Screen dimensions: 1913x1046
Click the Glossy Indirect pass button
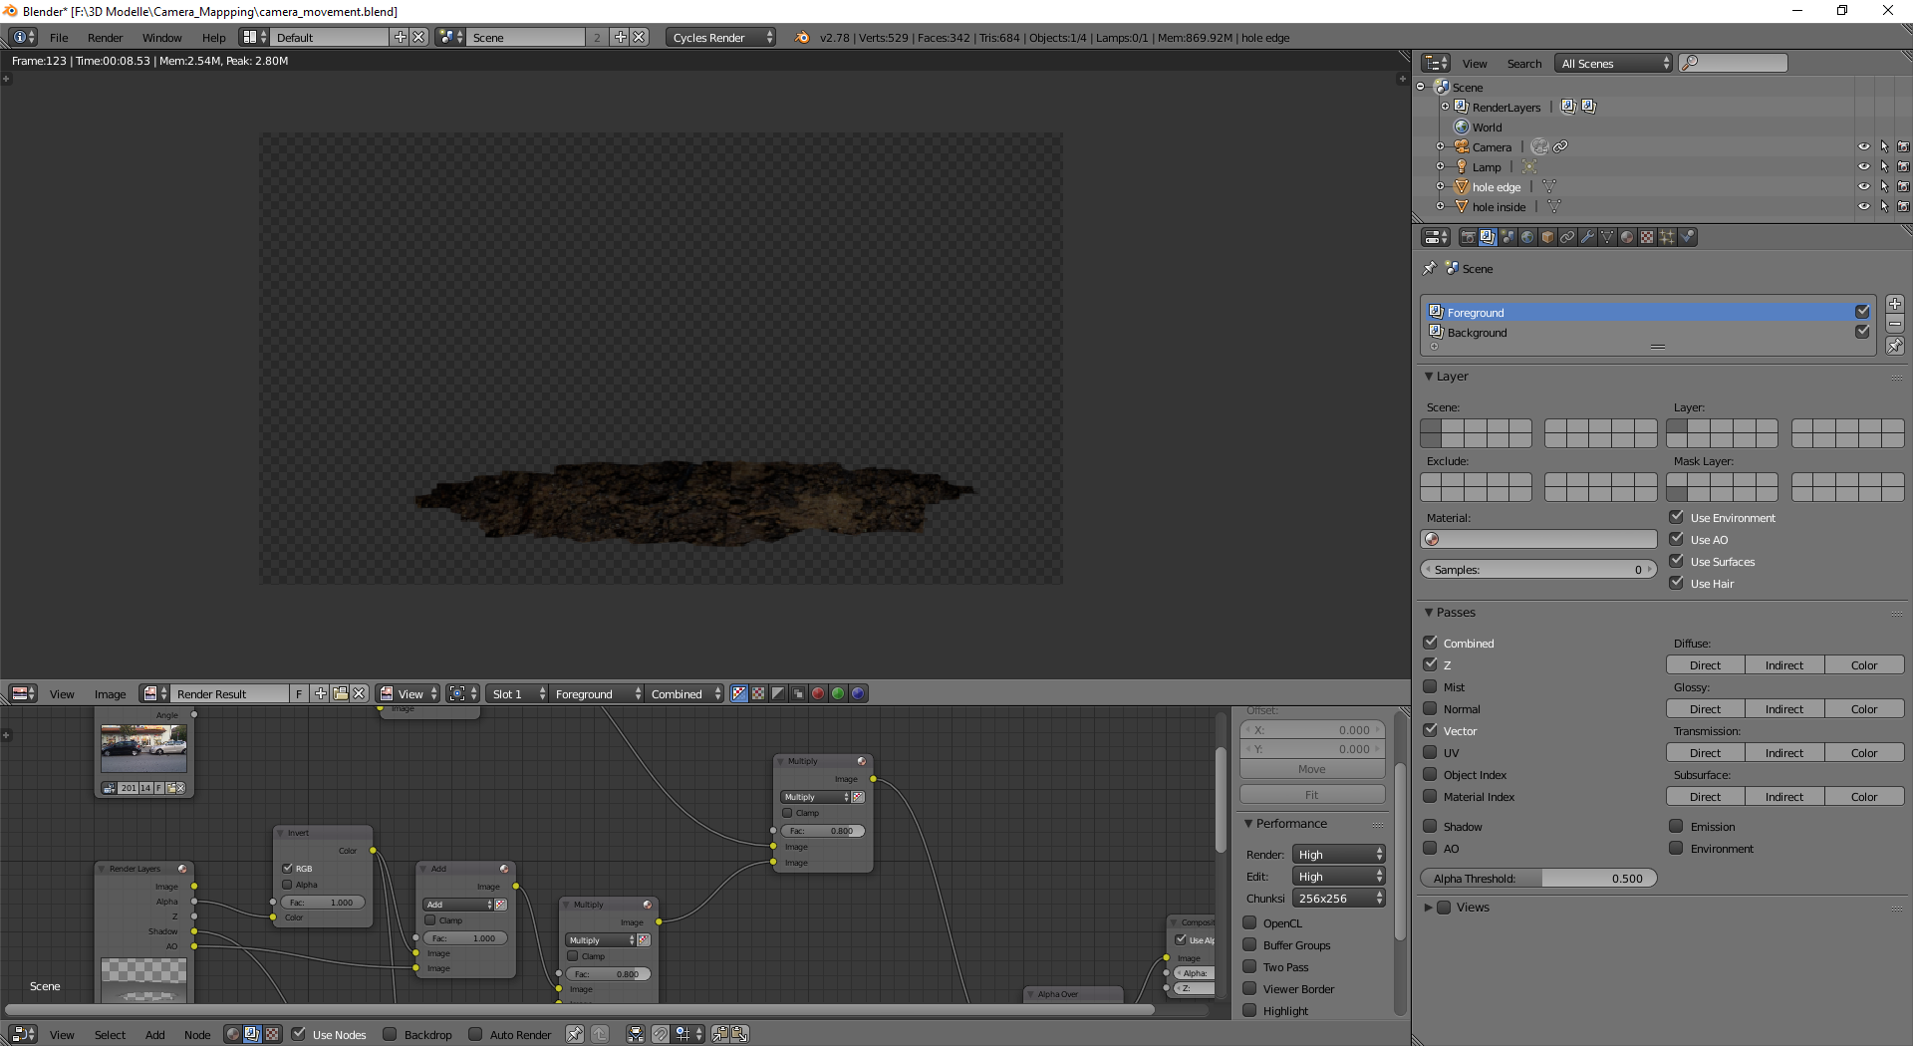pyautogui.click(x=1784, y=708)
